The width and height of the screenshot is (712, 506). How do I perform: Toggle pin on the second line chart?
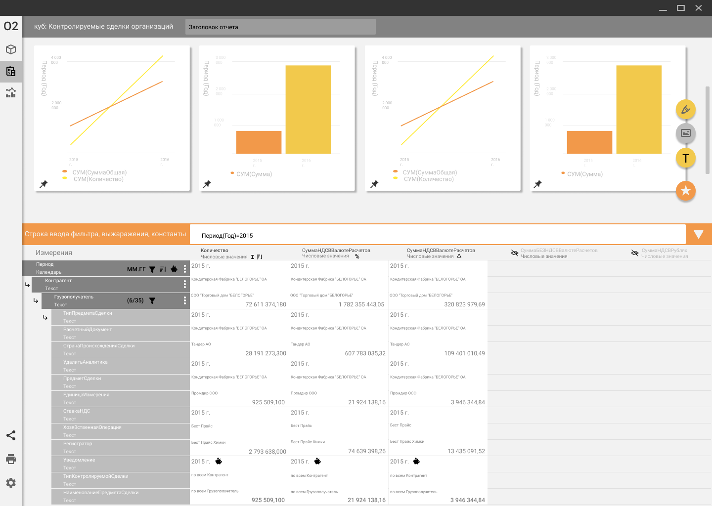click(374, 184)
